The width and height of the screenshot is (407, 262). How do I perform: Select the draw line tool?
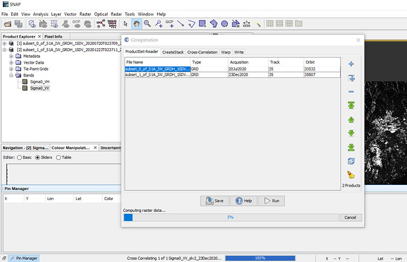180,24
